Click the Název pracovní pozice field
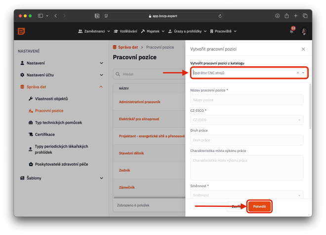 point(246,100)
